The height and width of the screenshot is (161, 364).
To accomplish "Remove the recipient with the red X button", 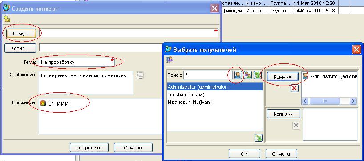I will click(294, 88).
